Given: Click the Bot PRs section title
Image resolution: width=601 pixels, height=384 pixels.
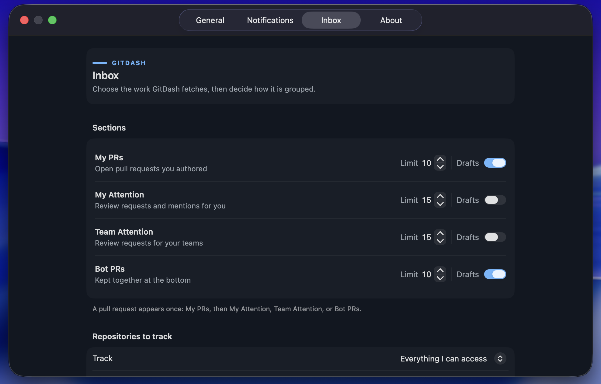Looking at the screenshot, I should pos(110,269).
